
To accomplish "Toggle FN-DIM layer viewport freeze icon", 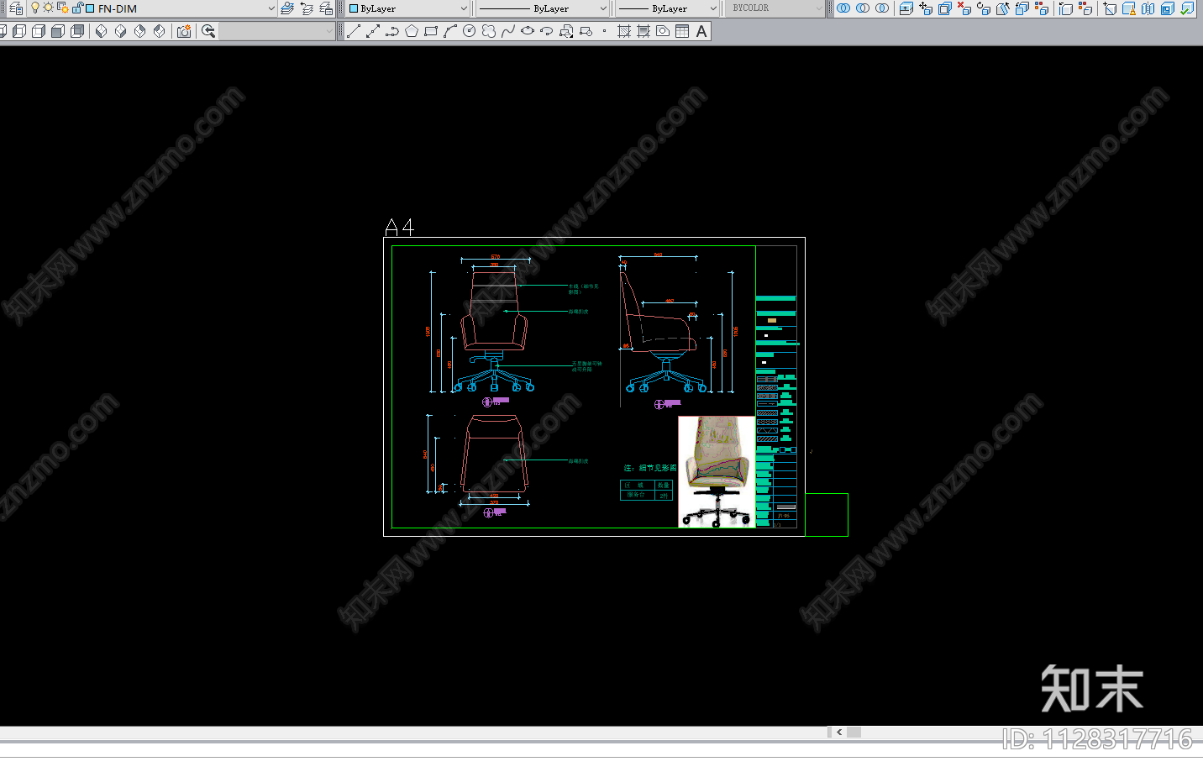I will pyautogui.click(x=62, y=8).
